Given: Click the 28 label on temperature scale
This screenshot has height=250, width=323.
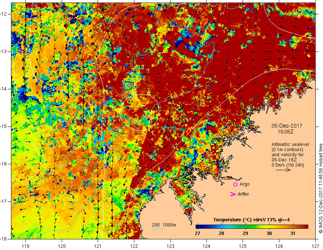Looking at the screenshot, I should click(x=221, y=233).
